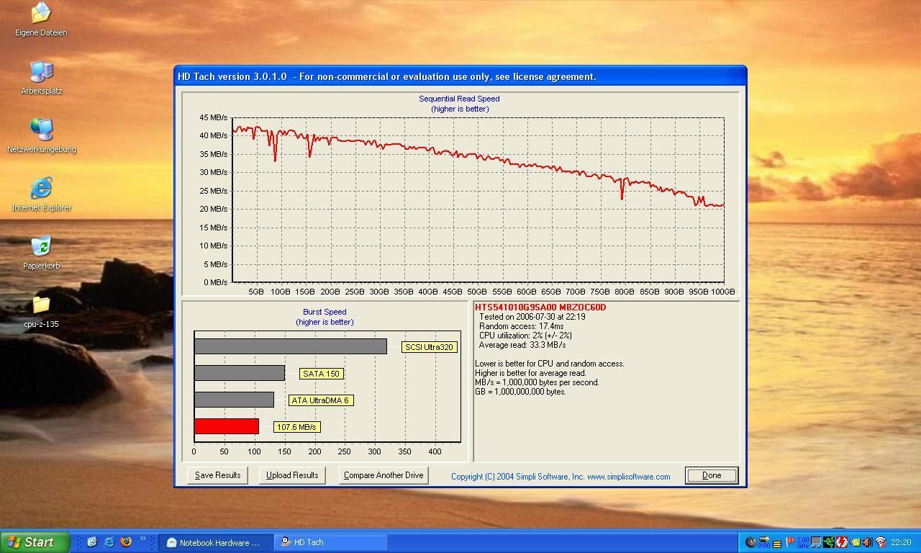Click the SCSI Ultra320 burst label
This screenshot has height=553, width=921.
pyautogui.click(x=429, y=347)
